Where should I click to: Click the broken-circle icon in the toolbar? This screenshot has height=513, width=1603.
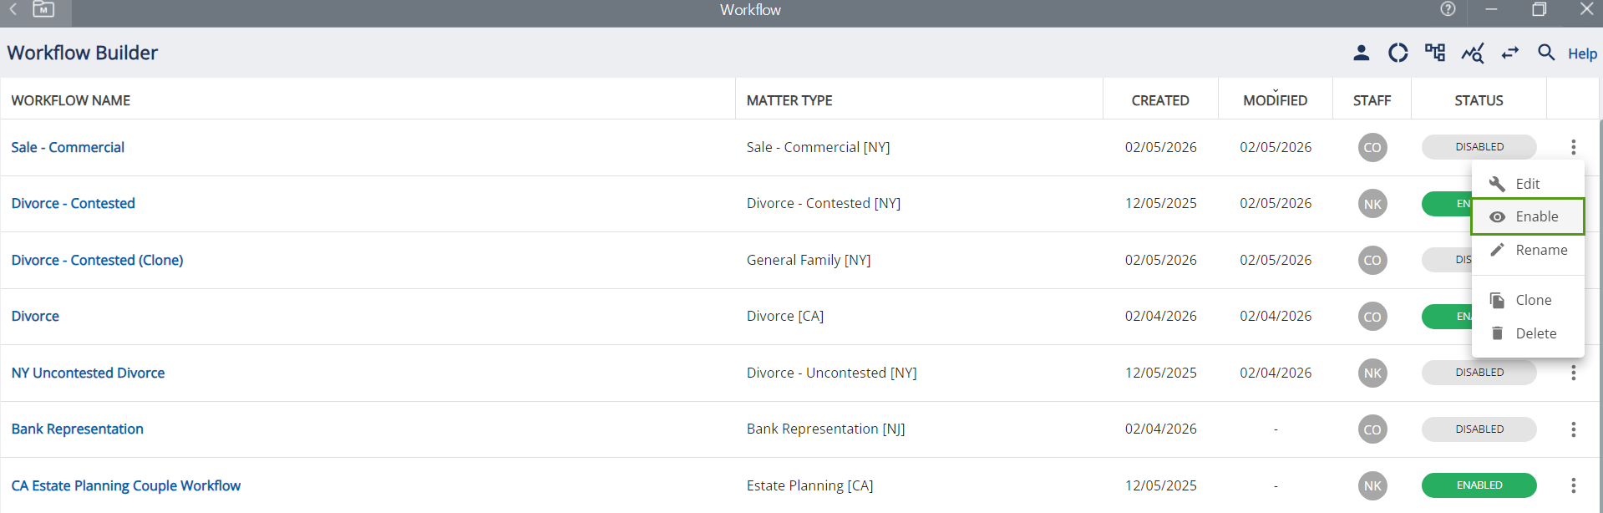point(1398,53)
